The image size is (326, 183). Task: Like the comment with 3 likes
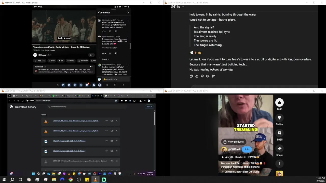pyautogui.click(x=103, y=31)
